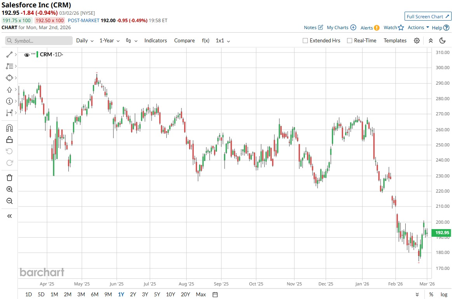Image resolution: width=452 pixels, height=299 pixels.
Task: Open CRM series three-dot options
Action: 33,54
